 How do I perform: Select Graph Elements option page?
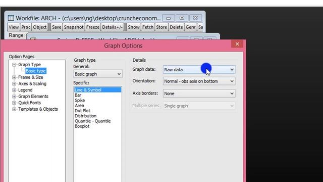[x=33, y=97]
